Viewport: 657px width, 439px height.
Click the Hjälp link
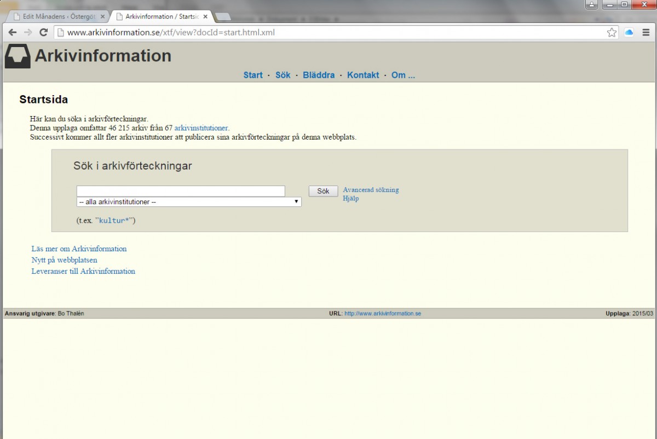[x=350, y=199]
